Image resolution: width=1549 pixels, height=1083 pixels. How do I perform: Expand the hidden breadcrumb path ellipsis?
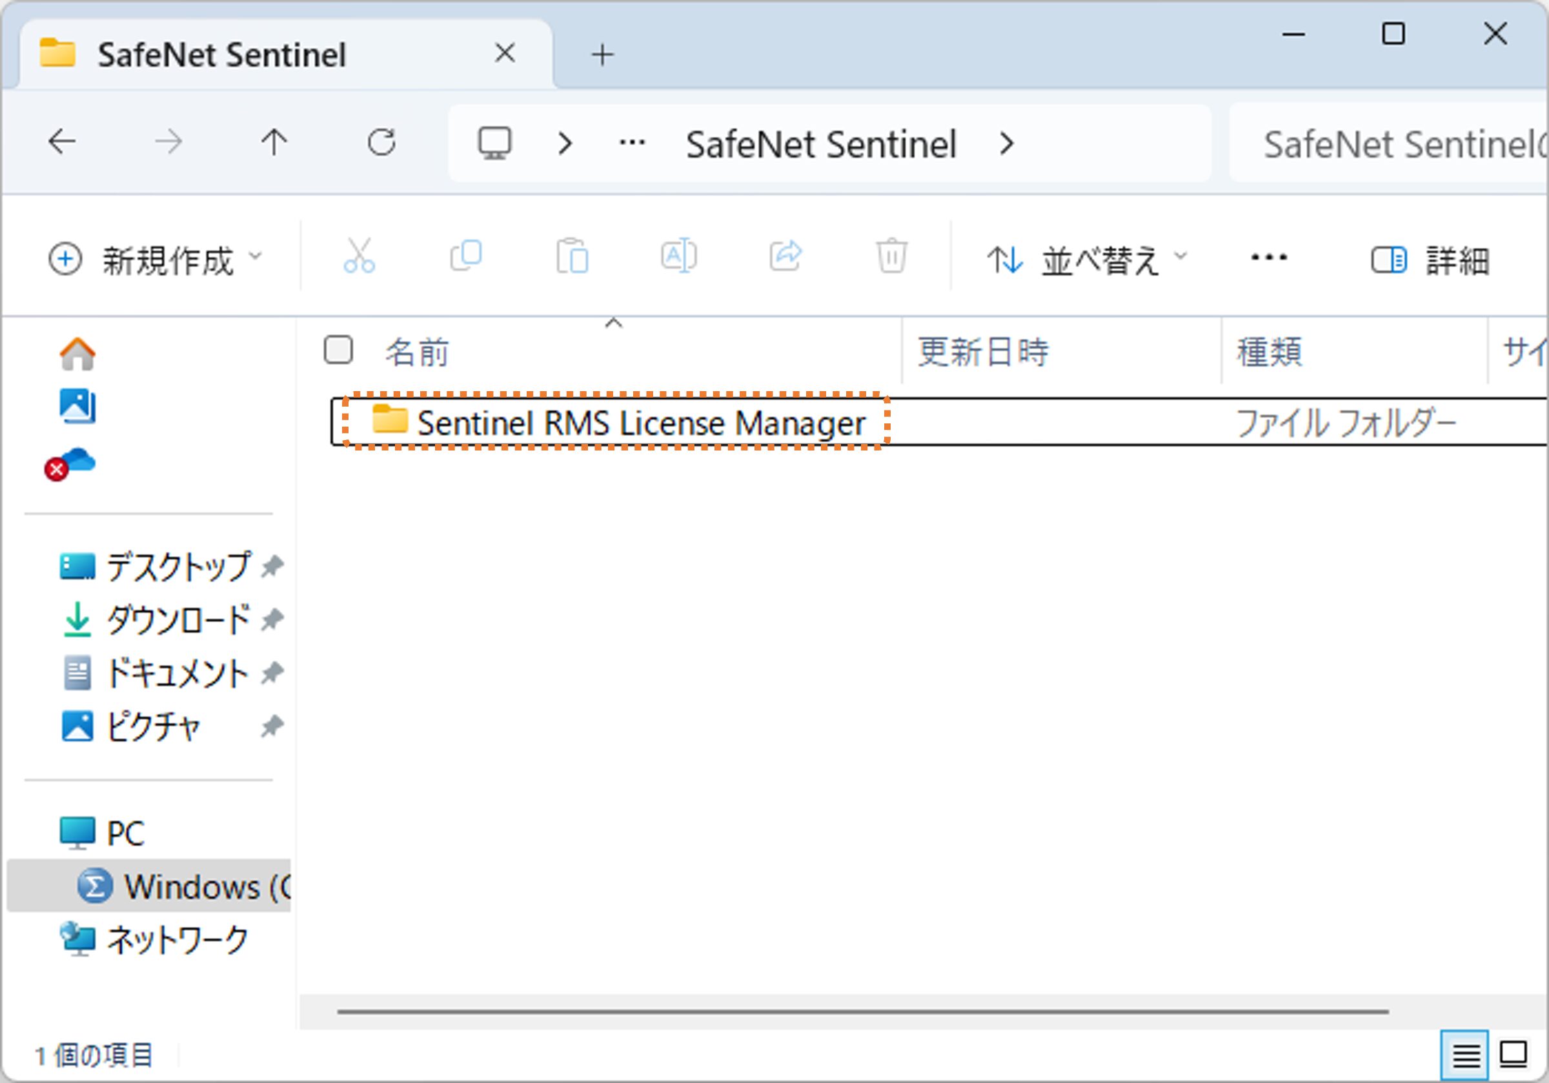(x=632, y=143)
